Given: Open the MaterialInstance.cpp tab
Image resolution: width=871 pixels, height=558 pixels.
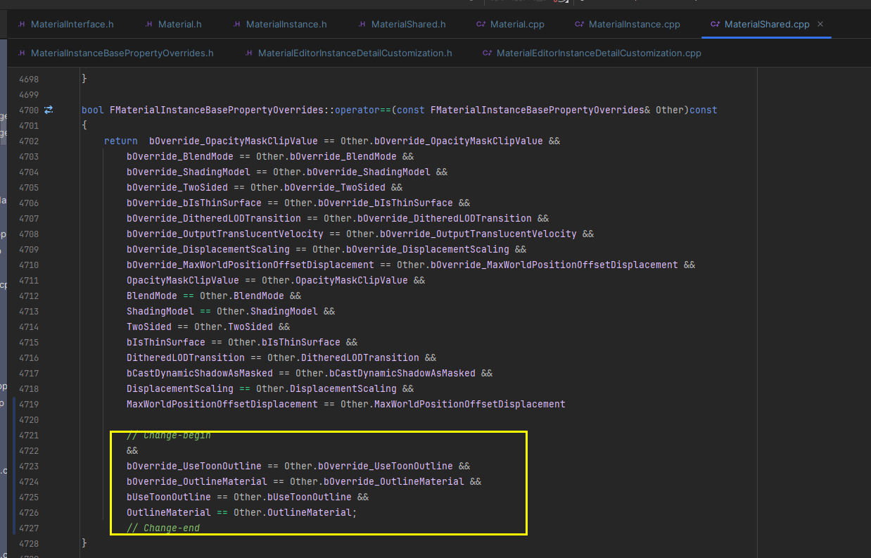Looking at the screenshot, I should pyautogui.click(x=633, y=23).
